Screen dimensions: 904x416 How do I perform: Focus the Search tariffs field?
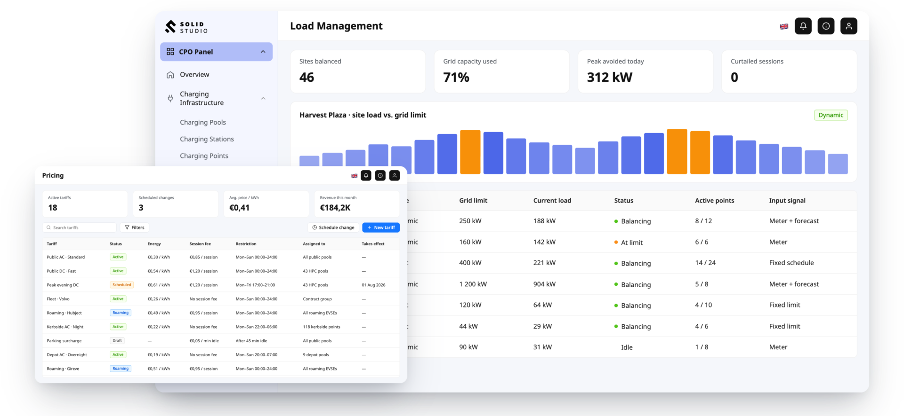point(80,228)
